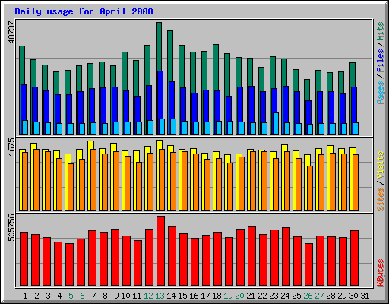Click day label 16 on x-axis
The width and height of the screenshot is (389, 304).
tap(194, 296)
